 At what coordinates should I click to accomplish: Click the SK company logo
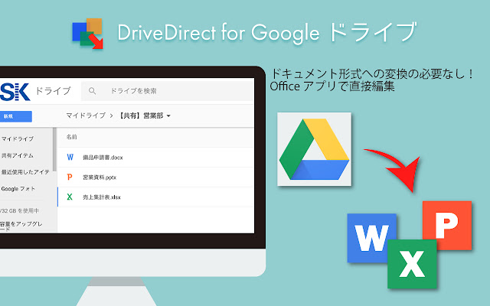click(x=15, y=92)
